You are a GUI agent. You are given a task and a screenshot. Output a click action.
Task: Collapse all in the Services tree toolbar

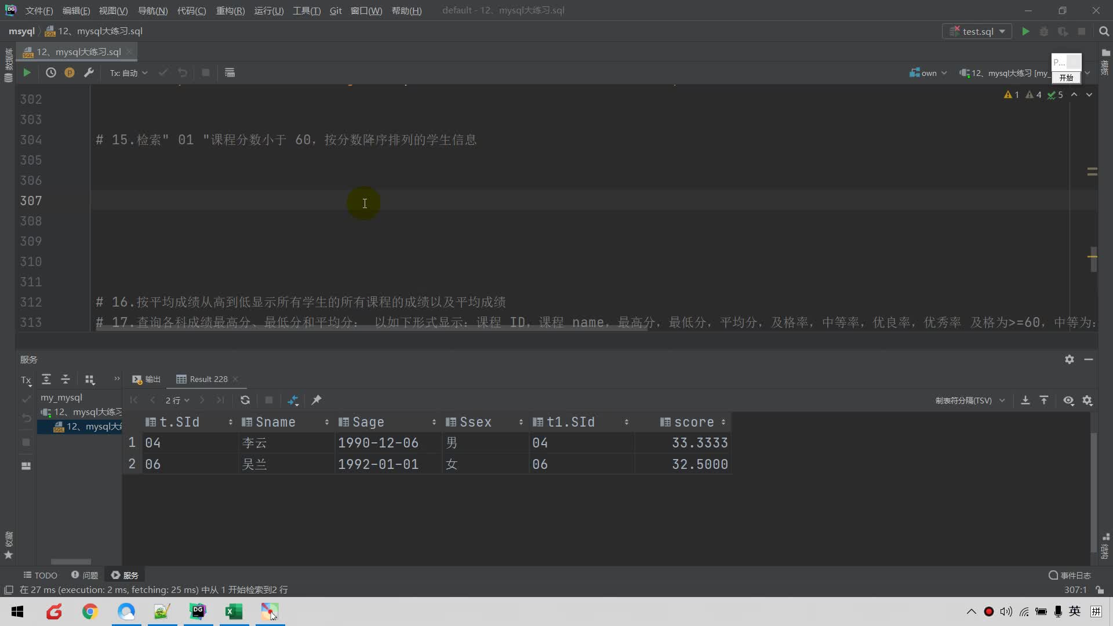click(66, 379)
